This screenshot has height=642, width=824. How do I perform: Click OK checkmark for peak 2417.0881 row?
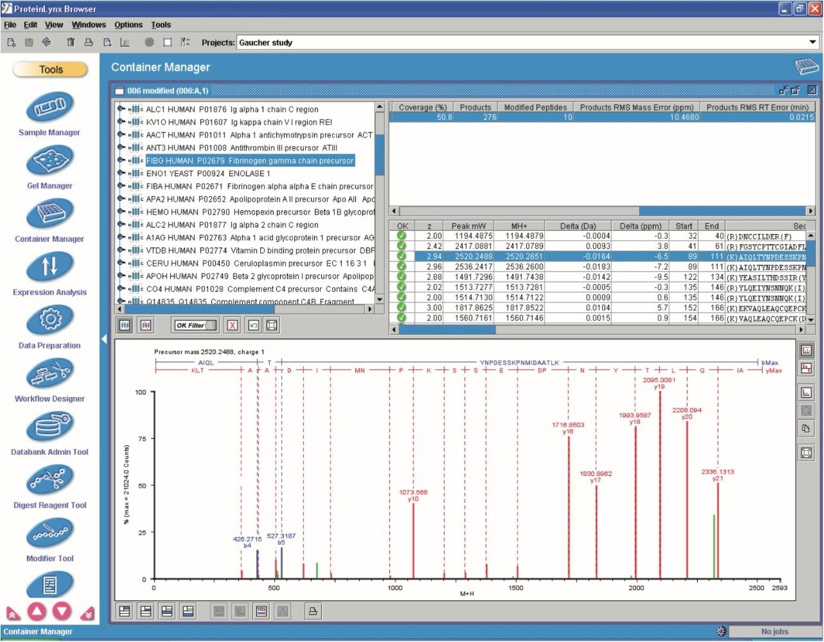(402, 246)
